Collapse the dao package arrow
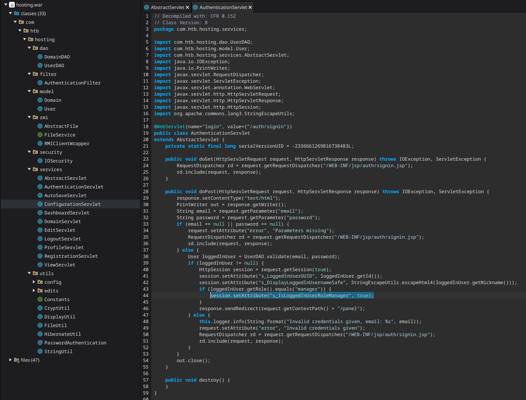Image resolution: width=526 pixels, height=400 pixels. (29, 48)
